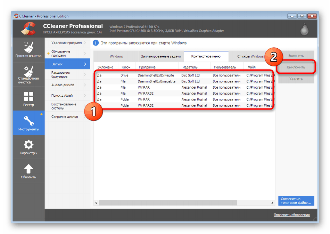Open Стирание дисков submenu
Screen dimensions: 330x234
coord(67,116)
